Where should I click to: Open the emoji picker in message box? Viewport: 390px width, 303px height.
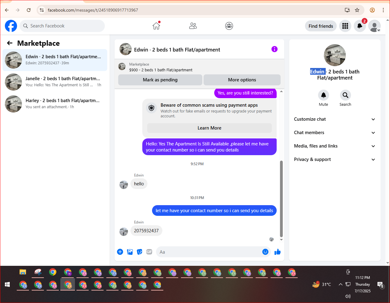click(265, 252)
